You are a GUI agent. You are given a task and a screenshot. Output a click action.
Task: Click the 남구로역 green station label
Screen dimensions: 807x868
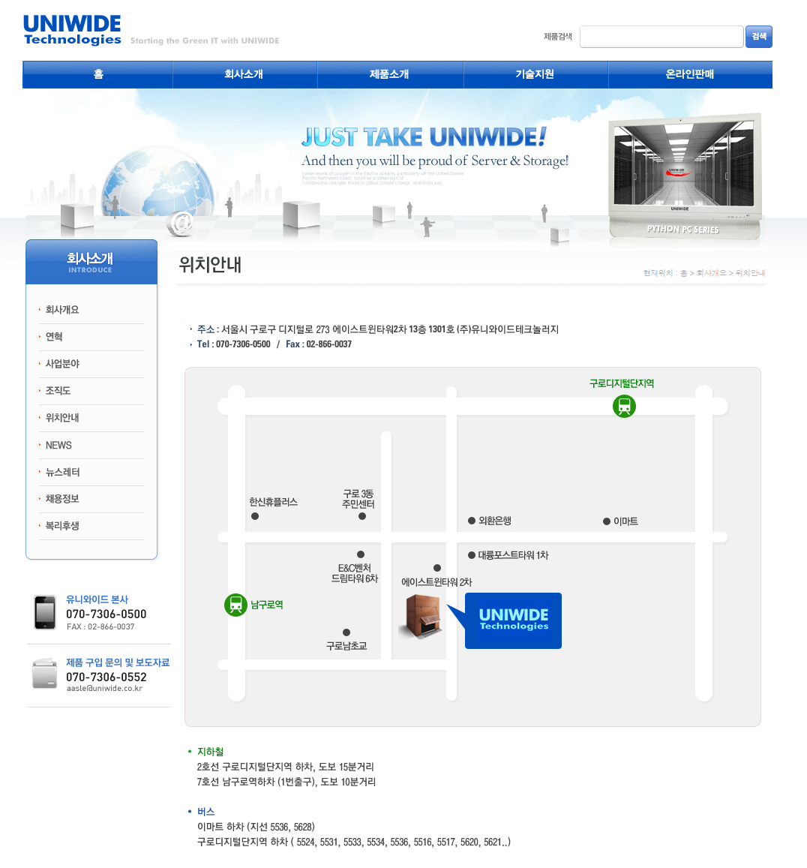(267, 605)
